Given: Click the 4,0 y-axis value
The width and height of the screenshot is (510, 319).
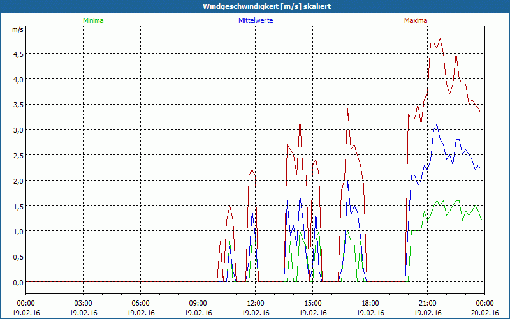Looking at the screenshot, I should click(18, 79).
